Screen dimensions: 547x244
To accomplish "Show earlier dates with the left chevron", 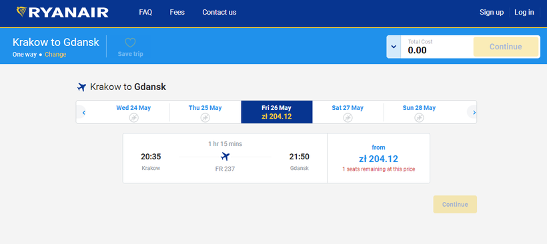I will point(83,112).
